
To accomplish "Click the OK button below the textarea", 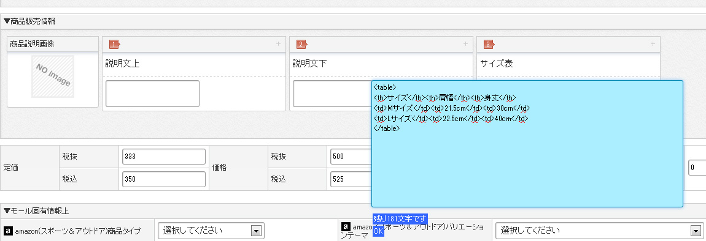I will tap(378, 232).
